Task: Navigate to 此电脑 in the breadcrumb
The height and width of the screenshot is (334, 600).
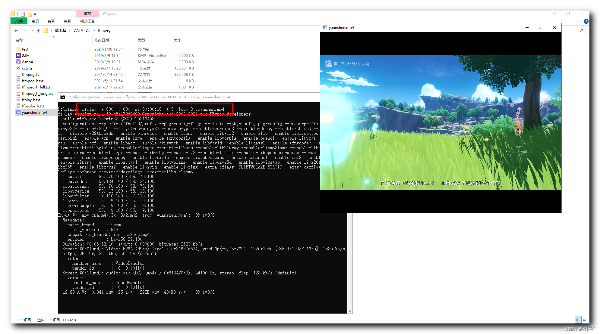Action: click(61, 30)
